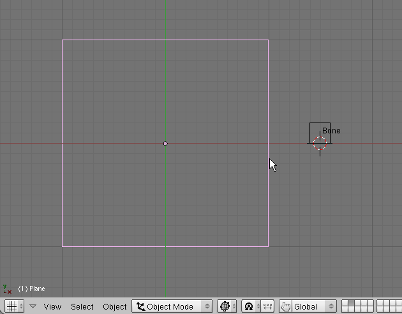The image size is (402, 314).
Task: Toggle move object centers only button
Action: [x=267, y=306]
